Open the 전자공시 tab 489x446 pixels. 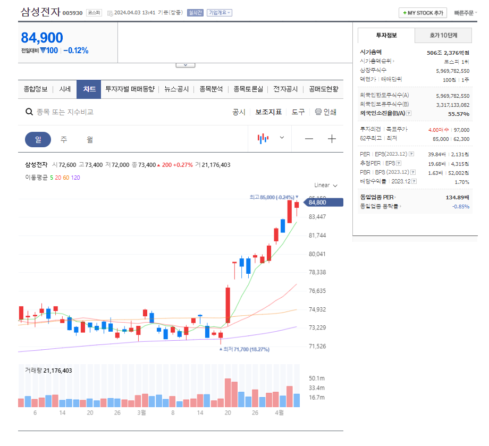click(285, 89)
